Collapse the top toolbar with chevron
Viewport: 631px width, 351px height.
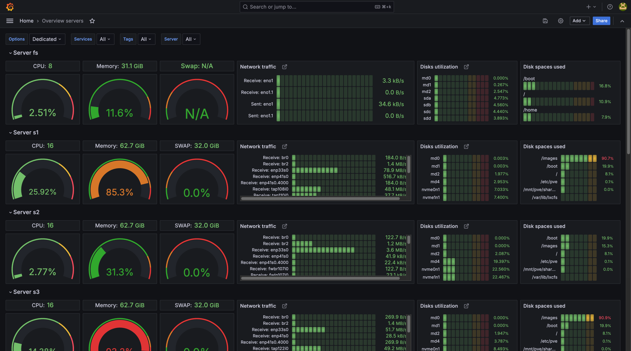622,21
